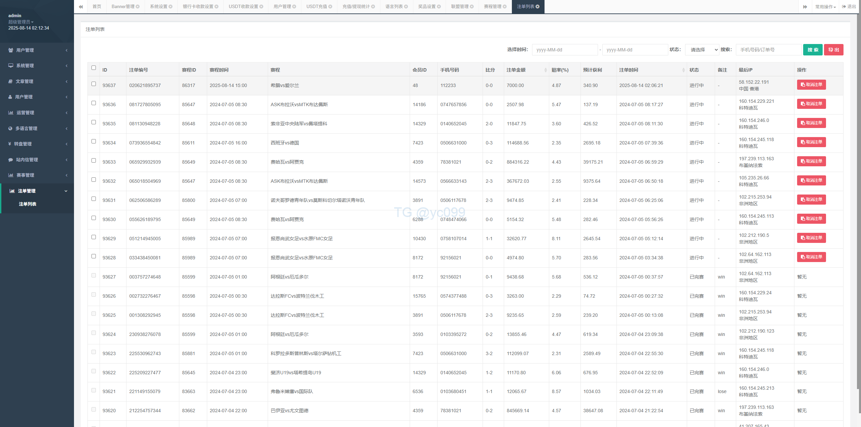This screenshot has height=427, width=861.
Task: Click the chat bubble icon beside 站内信管理
Action: pyautogui.click(x=11, y=160)
